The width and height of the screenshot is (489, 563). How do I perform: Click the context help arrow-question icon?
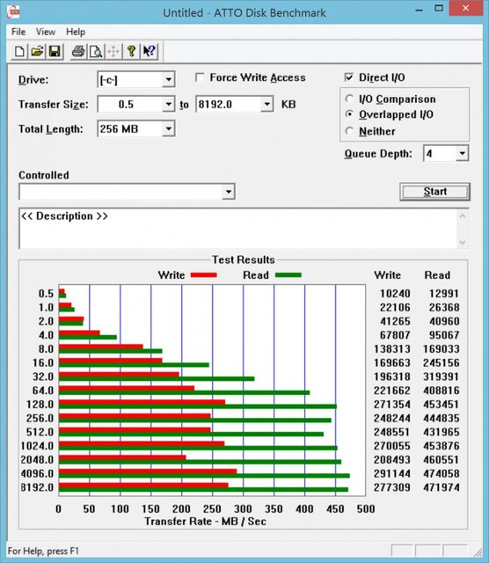[x=149, y=51]
